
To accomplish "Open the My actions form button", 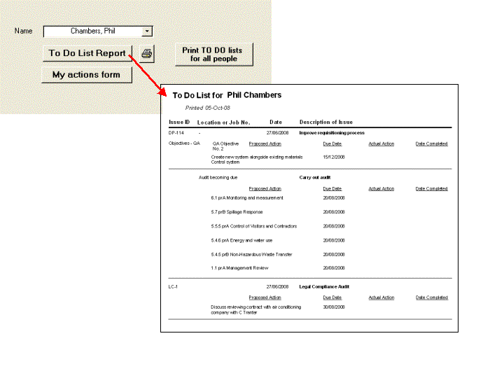I will pos(86,75).
